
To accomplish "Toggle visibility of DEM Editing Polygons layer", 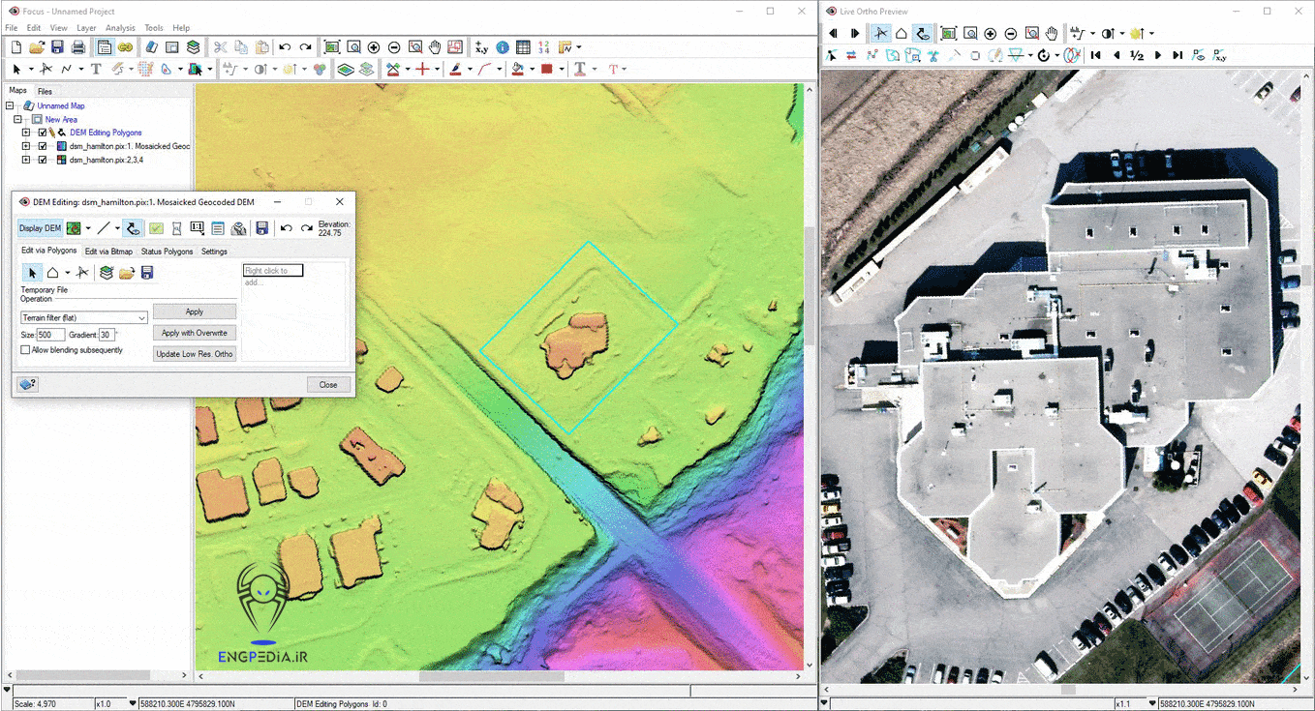I will 42,133.
